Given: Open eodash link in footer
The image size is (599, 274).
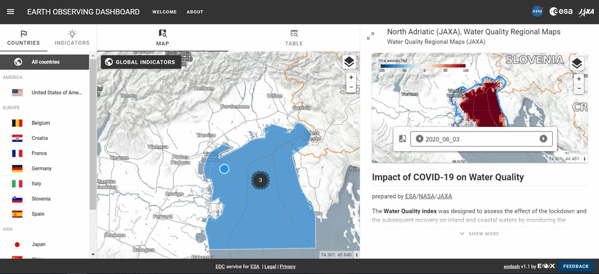Looking at the screenshot, I should click(x=511, y=266).
